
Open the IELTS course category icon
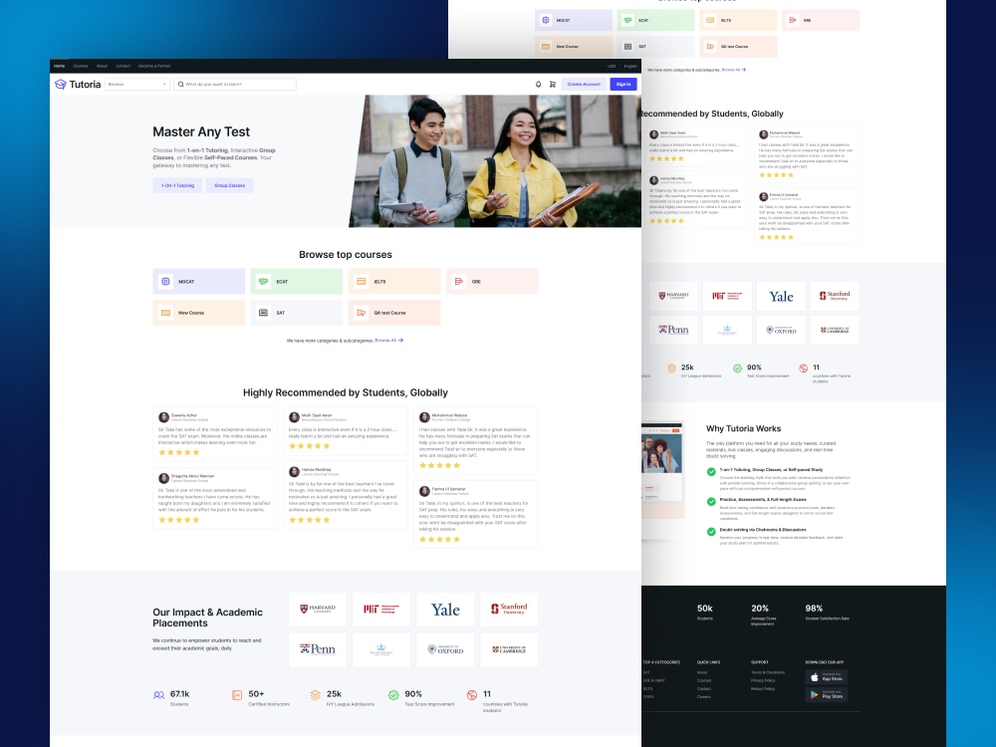point(361,281)
